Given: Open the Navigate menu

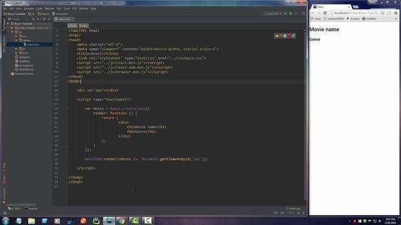Looking at the screenshot, I should tap(29, 9).
